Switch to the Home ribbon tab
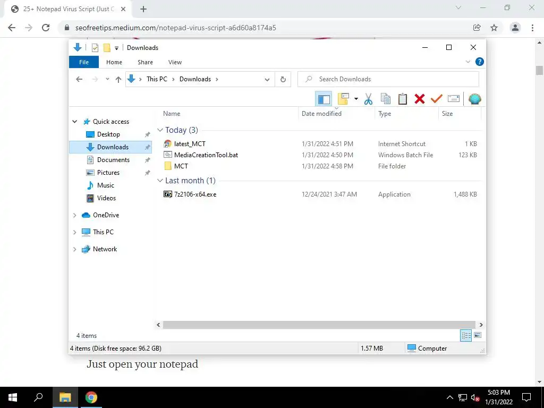Image resolution: width=544 pixels, height=408 pixels. pos(114,62)
